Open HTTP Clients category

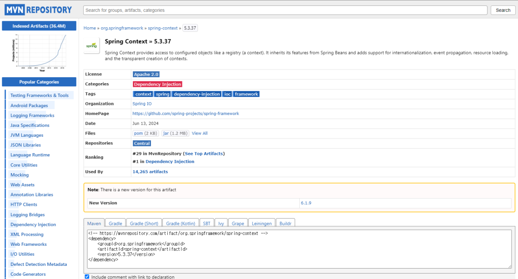tap(24, 205)
